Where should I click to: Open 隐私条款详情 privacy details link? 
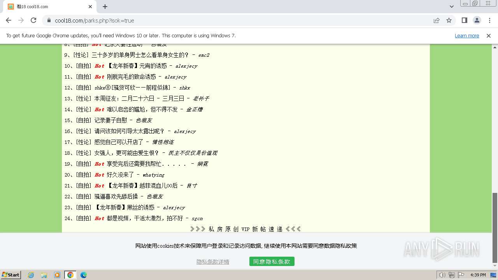[213, 262]
